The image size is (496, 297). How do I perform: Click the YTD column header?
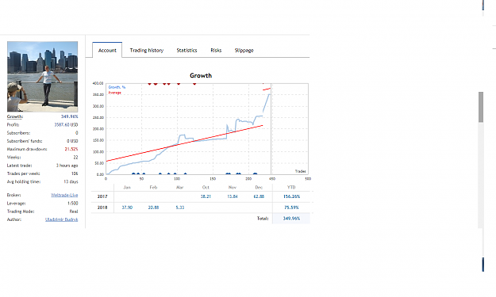[x=291, y=187]
